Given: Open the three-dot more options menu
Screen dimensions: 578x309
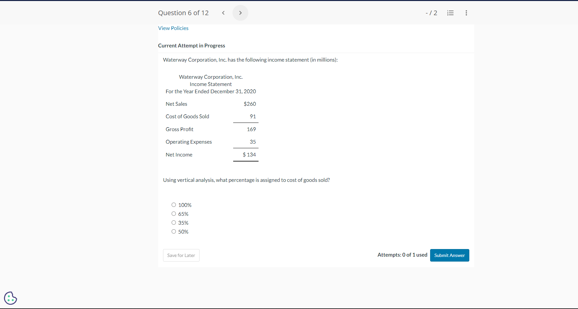Looking at the screenshot, I should click(466, 13).
